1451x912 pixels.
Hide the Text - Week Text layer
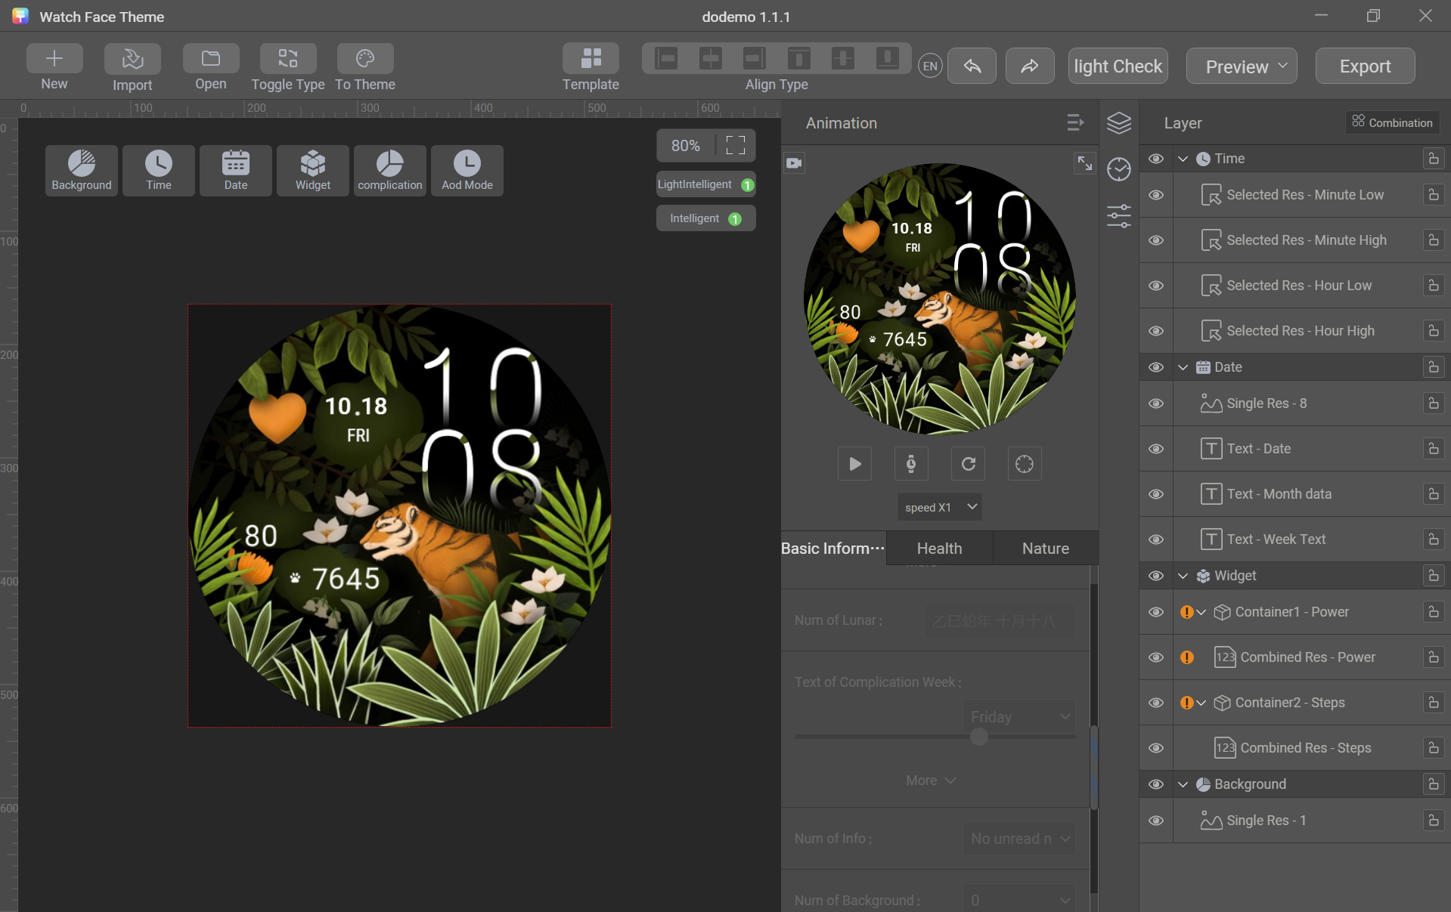point(1155,539)
